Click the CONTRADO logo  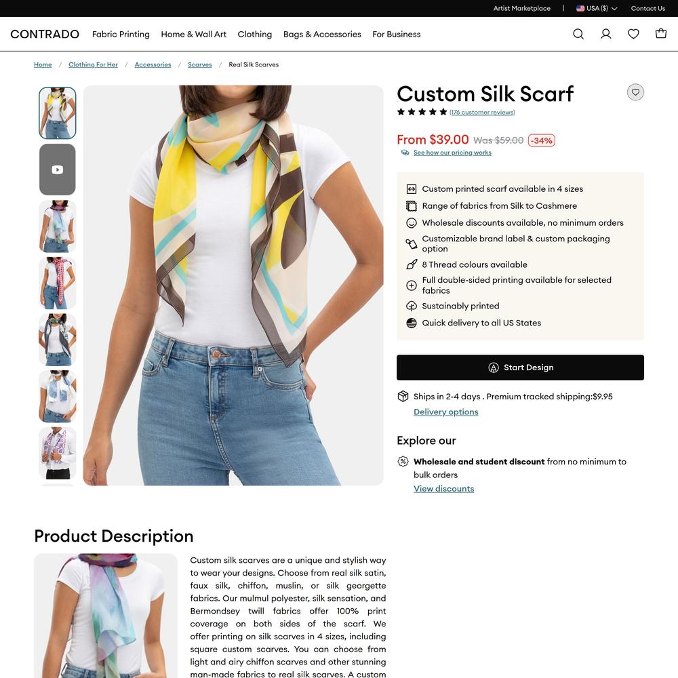coord(45,34)
